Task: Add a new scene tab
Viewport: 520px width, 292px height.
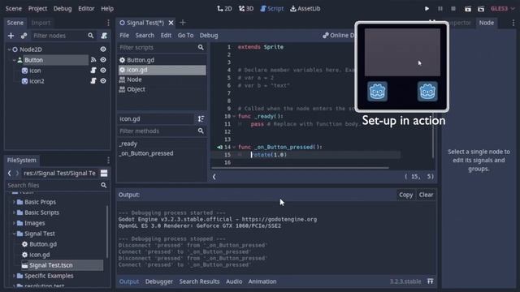Action: coord(183,23)
